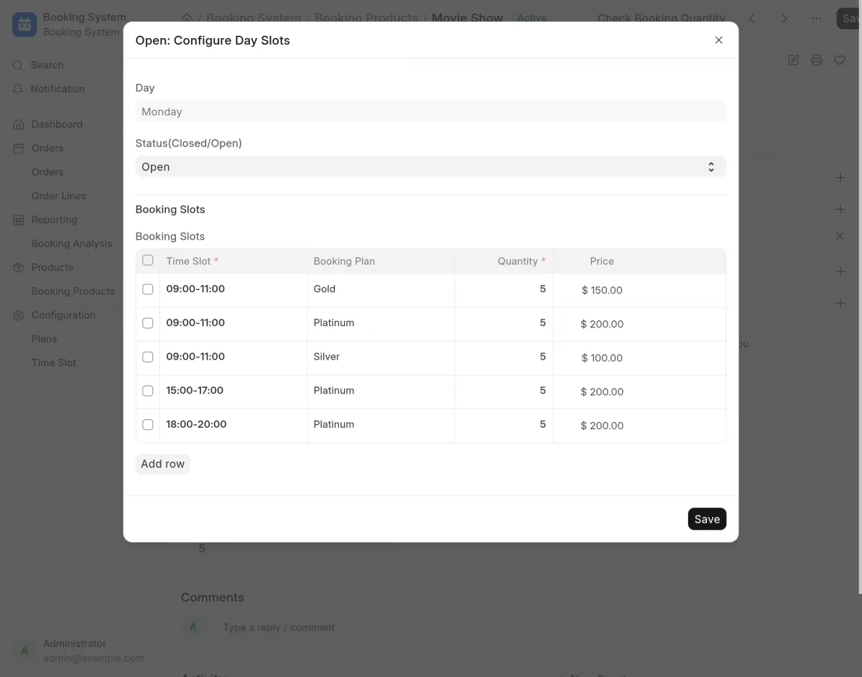
Task: Expand the Products sidebar group
Action: pyautogui.click(x=52, y=267)
